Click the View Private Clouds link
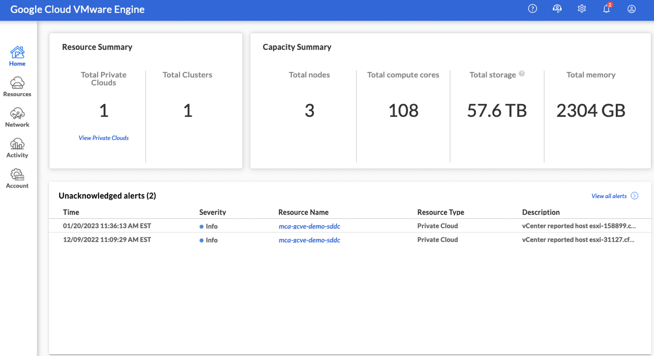Viewport: 654px width, 356px height. 104,138
